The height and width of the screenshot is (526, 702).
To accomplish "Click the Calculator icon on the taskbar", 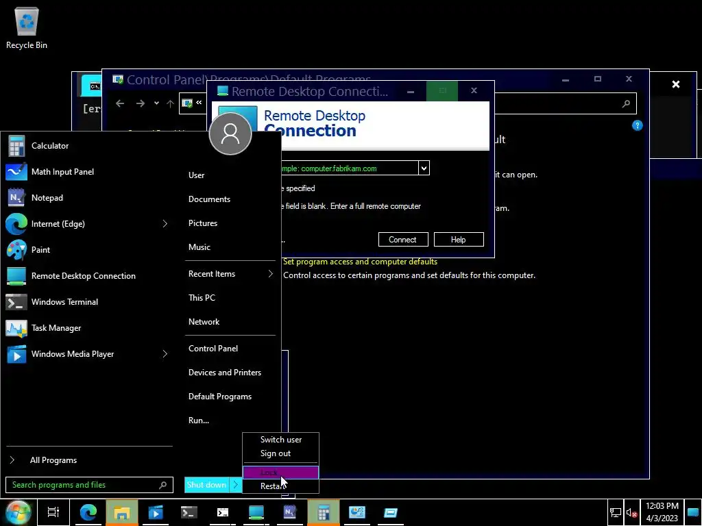I will [324, 512].
